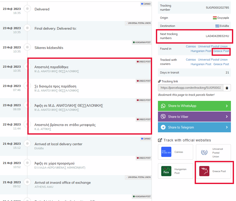Expand Share to Viber chevron arrow
Image resolution: width=236 pixels, height=201 pixels.
coord(227,117)
